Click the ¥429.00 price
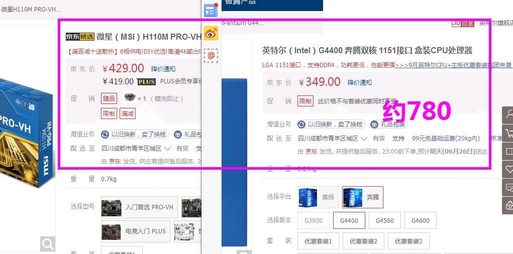The height and width of the screenshot is (254, 513). pyautogui.click(x=123, y=68)
